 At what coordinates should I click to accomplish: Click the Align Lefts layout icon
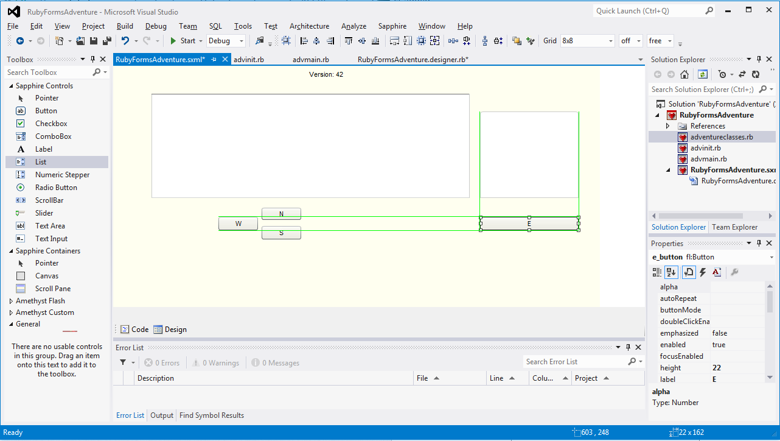[304, 41]
